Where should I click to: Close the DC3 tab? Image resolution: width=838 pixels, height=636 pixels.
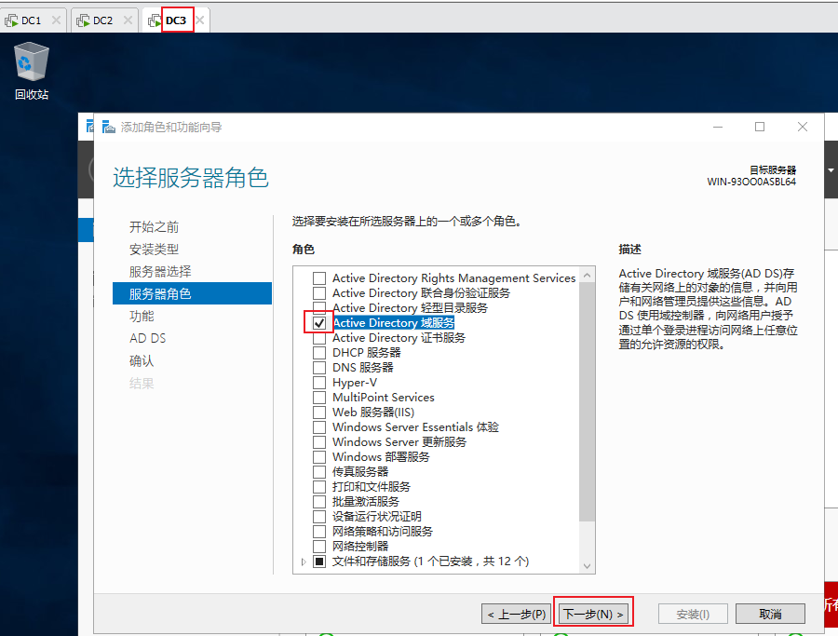click(x=200, y=20)
